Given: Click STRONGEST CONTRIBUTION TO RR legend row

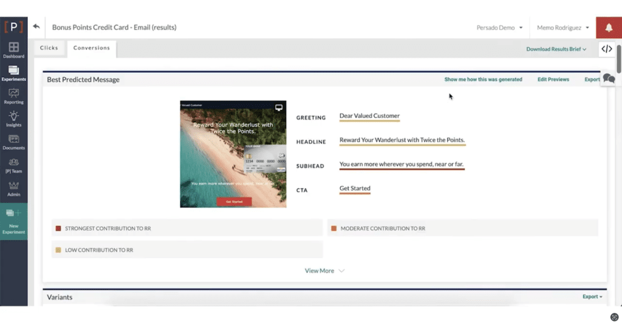Looking at the screenshot, I should [x=187, y=228].
